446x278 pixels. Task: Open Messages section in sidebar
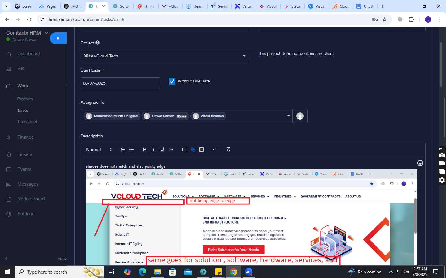(28, 184)
